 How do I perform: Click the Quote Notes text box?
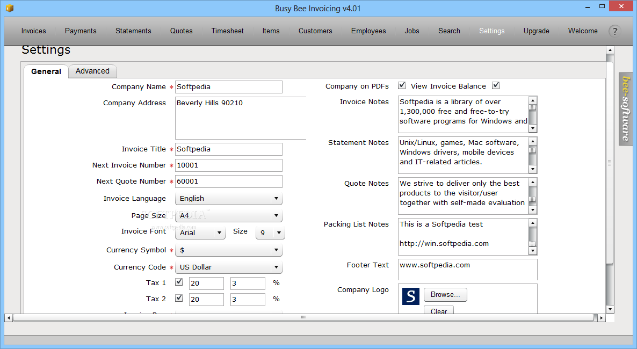(x=463, y=196)
